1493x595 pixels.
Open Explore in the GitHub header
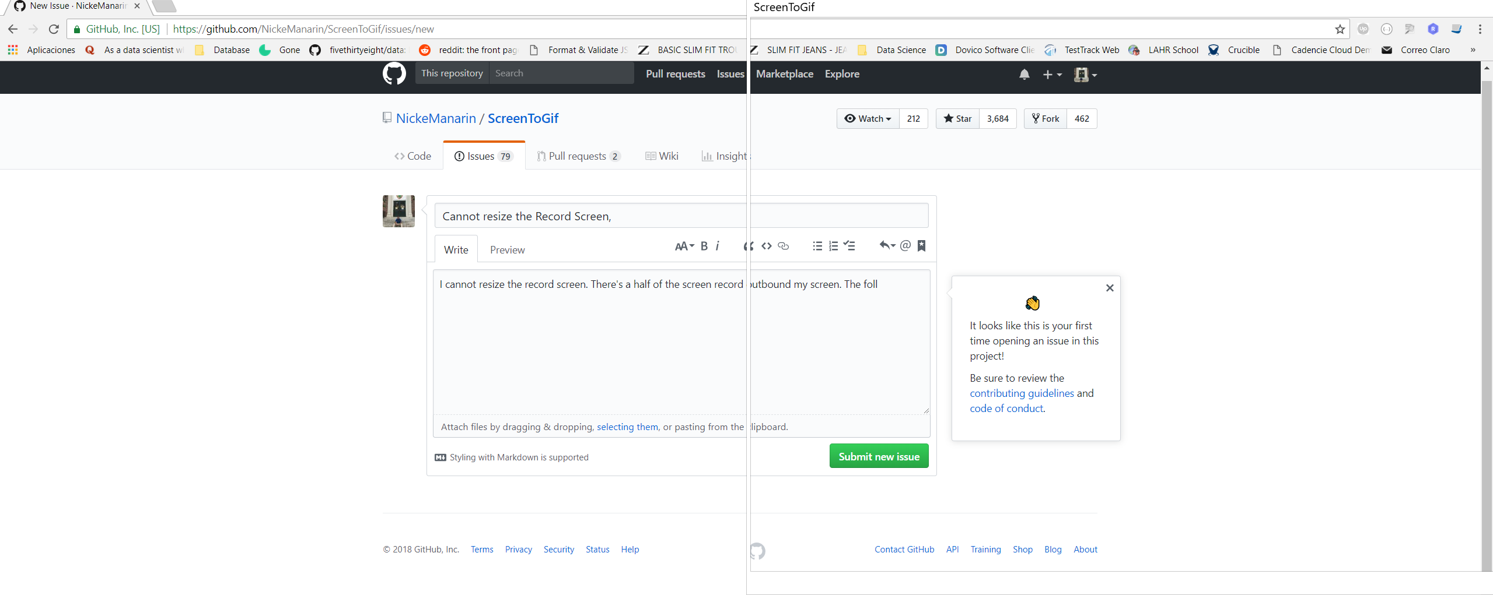842,74
